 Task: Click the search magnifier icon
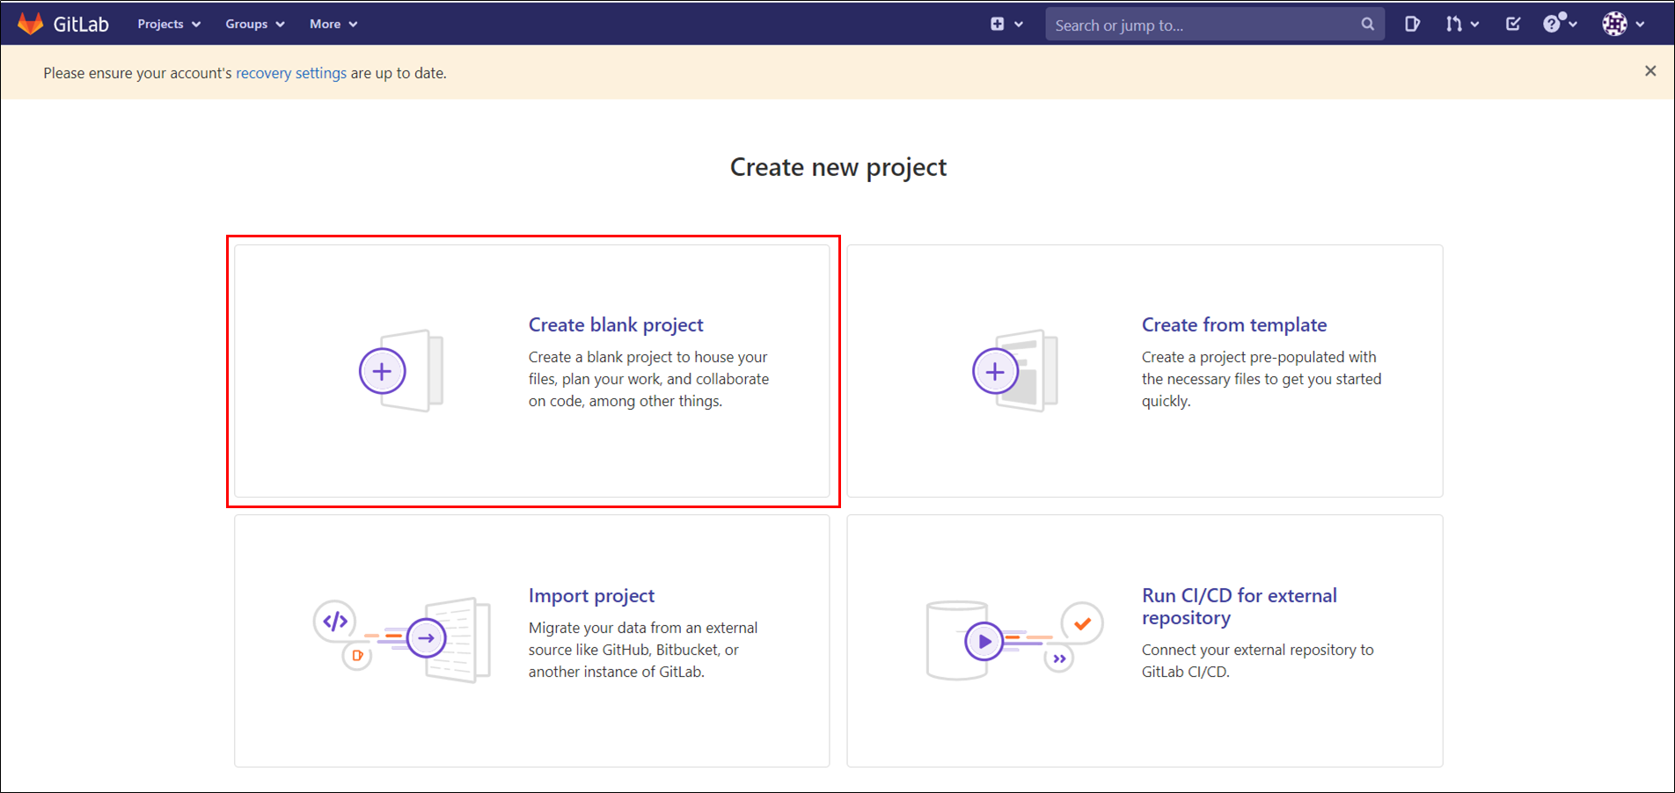coord(1367,24)
